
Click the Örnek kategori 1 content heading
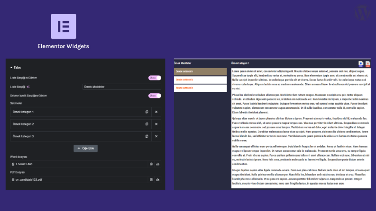pos(240,63)
